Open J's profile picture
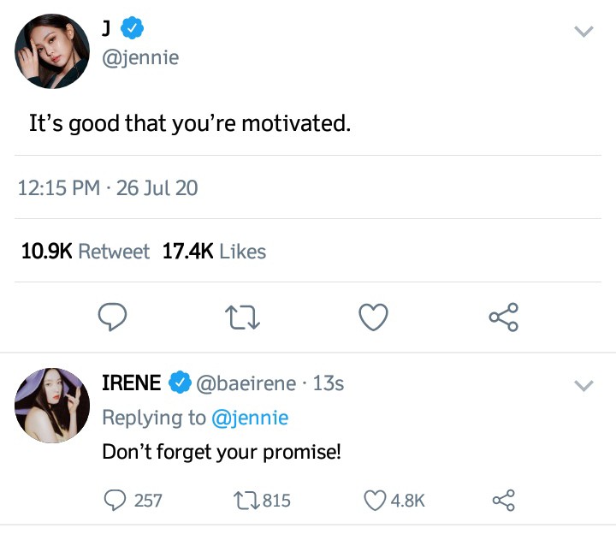 point(52,51)
